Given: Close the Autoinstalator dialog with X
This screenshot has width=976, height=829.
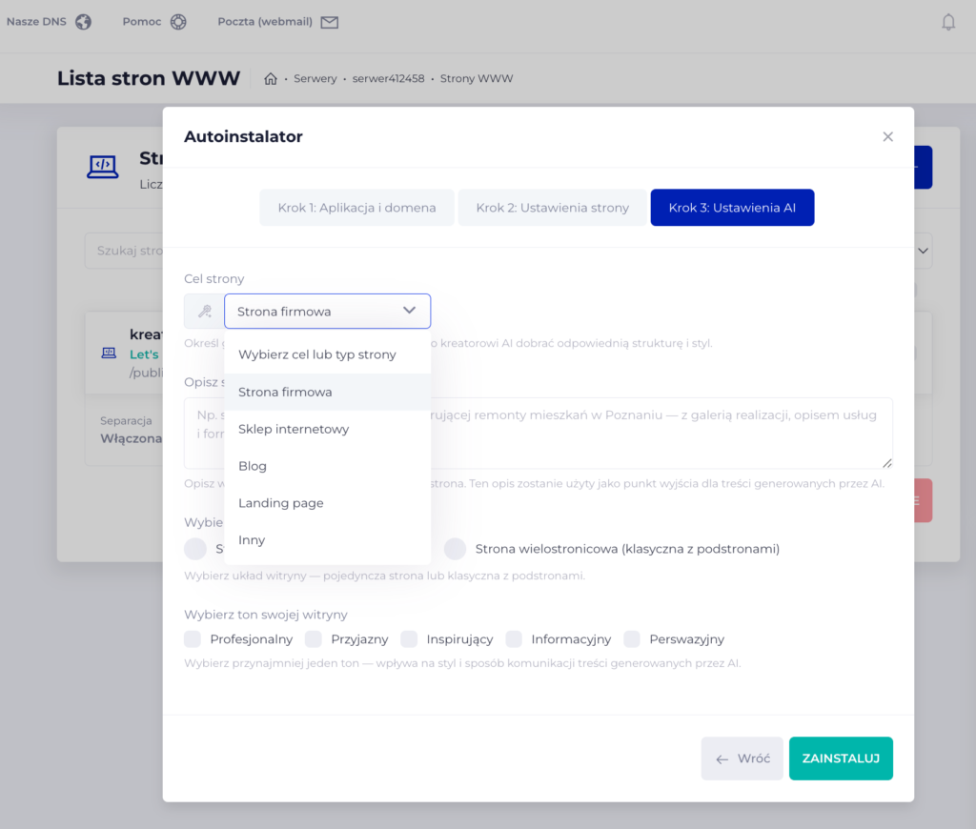Looking at the screenshot, I should point(887,137).
